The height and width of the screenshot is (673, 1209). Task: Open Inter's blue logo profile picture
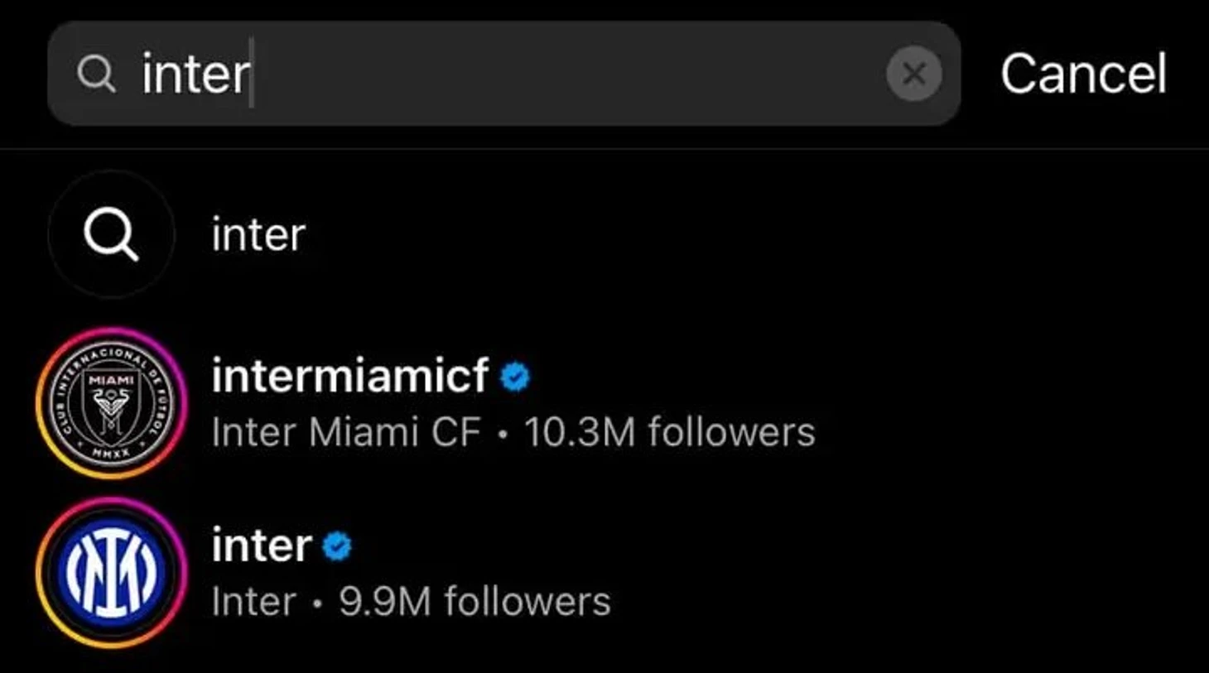(111, 573)
